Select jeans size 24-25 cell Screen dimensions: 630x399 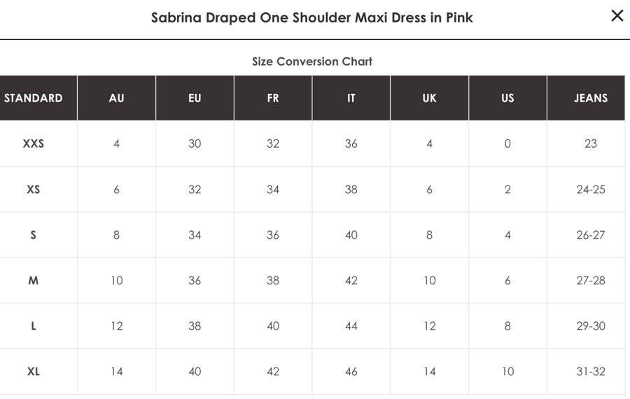click(x=591, y=189)
